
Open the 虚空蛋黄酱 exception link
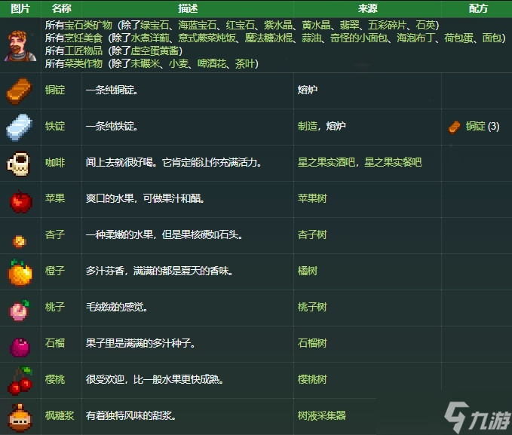click(155, 51)
